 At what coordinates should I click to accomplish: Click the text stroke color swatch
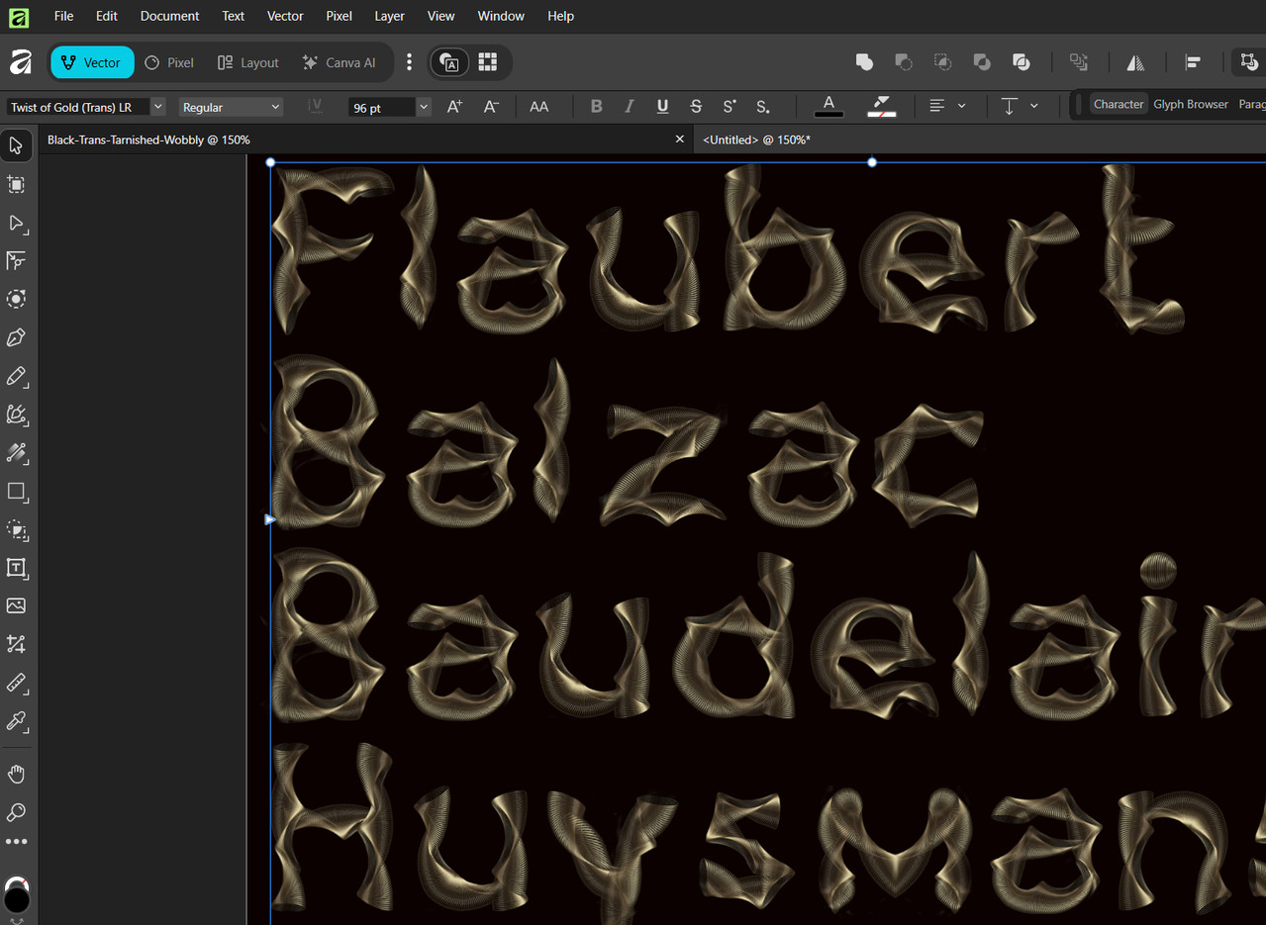(x=881, y=107)
